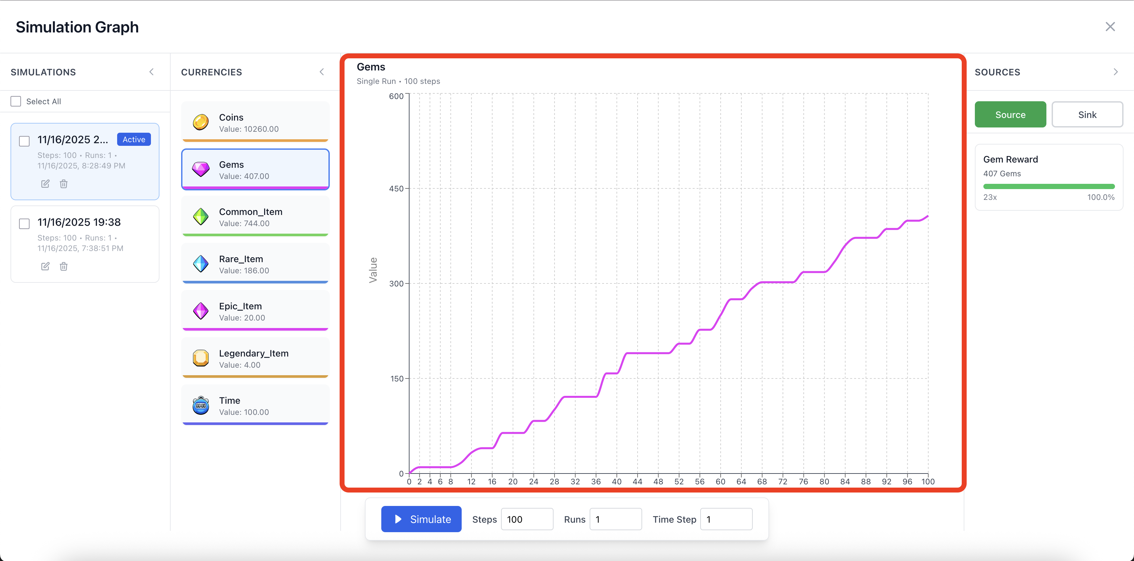
Task: Delete the 11/16/2025 19:38 simulation via trash icon
Action: (x=63, y=266)
